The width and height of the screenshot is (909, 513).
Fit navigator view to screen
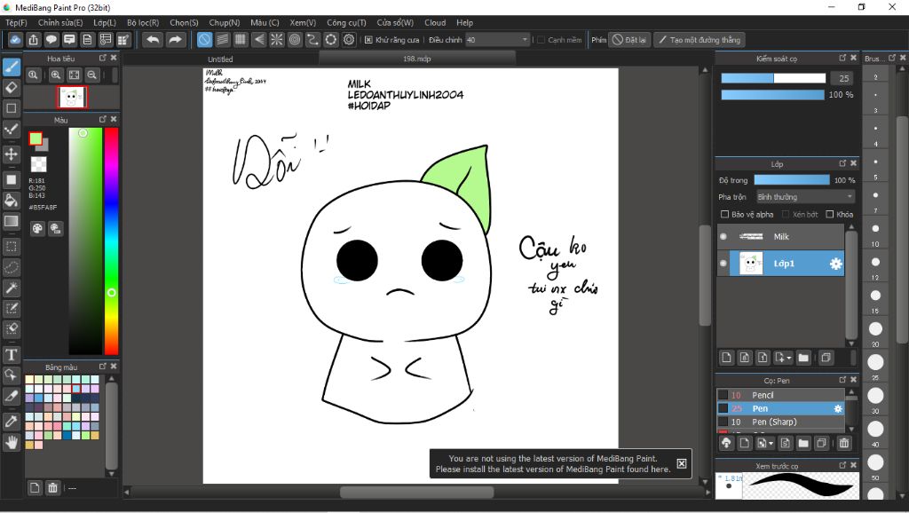point(74,75)
